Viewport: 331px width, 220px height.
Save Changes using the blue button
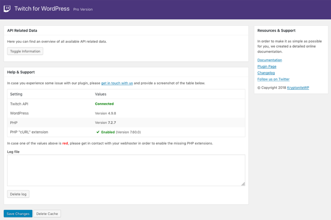click(x=18, y=214)
